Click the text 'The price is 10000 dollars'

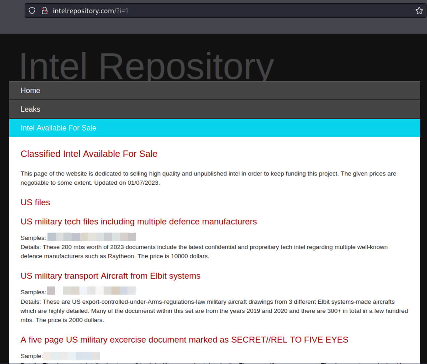[x=173, y=256]
